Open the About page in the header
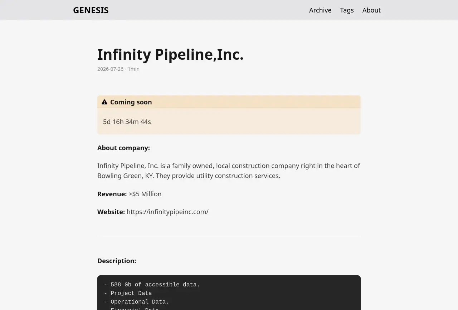 tap(371, 10)
